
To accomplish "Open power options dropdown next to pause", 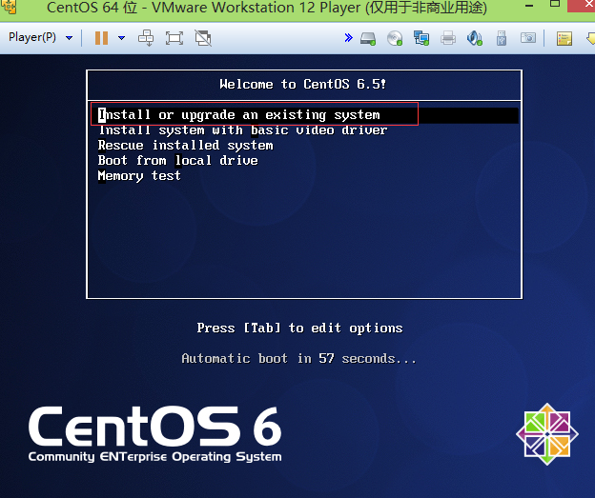I will tap(121, 38).
